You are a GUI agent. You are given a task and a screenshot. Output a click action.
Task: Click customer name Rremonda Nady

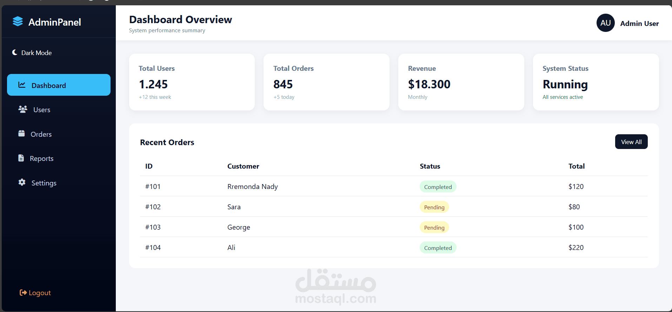click(253, 186)
